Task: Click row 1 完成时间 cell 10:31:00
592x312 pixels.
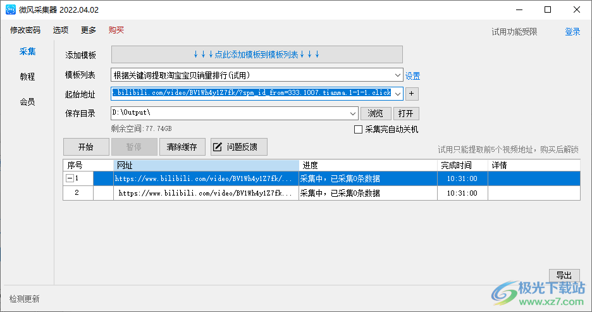Action: coord(462,178)
